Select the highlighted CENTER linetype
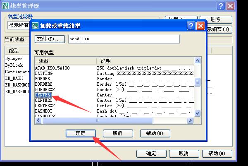This screenshot has width=248, height=166. point(43,95)
